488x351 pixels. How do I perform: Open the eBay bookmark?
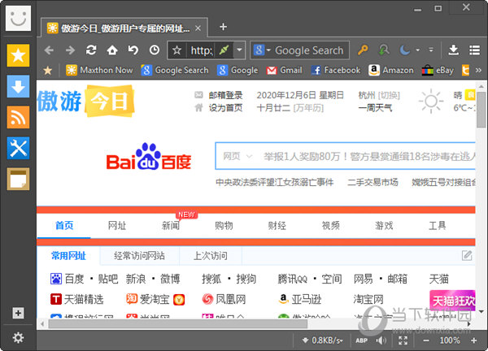coord(438,70)
